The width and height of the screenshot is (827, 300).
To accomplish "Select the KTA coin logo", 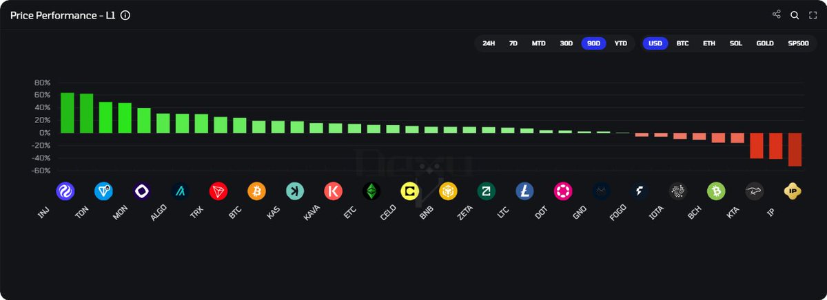I will [755, 191].
